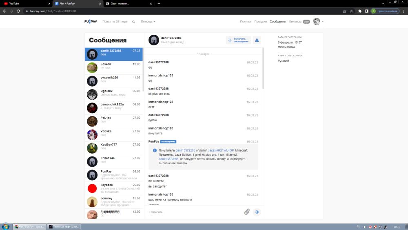
Task: Open the Windows Start button
Action: pos(5,227)
